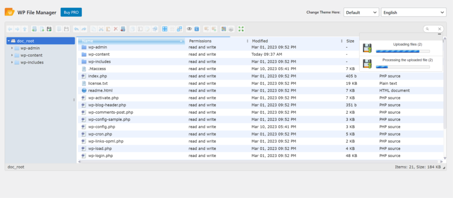Screen dimensions: 453x198
Task: Toggle fullscreen mode with green arrows icon
Action: click(241, 29)
